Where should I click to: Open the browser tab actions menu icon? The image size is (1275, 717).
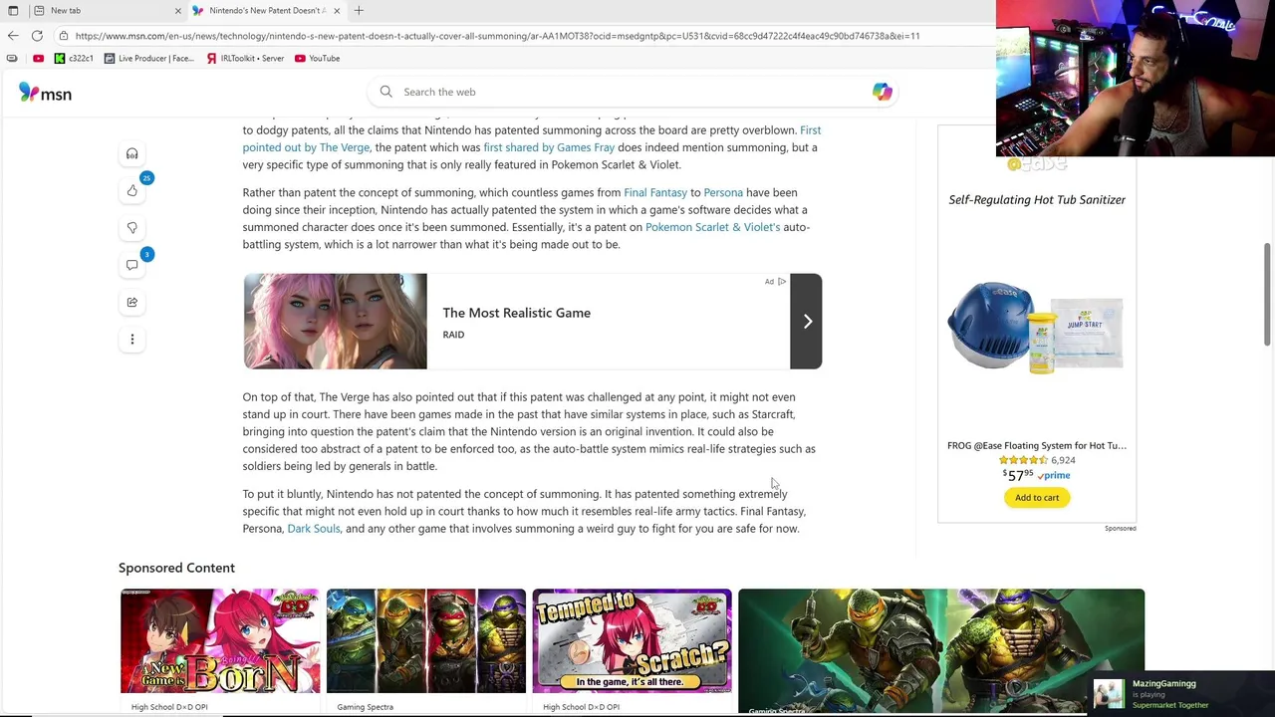pos(13,11)
